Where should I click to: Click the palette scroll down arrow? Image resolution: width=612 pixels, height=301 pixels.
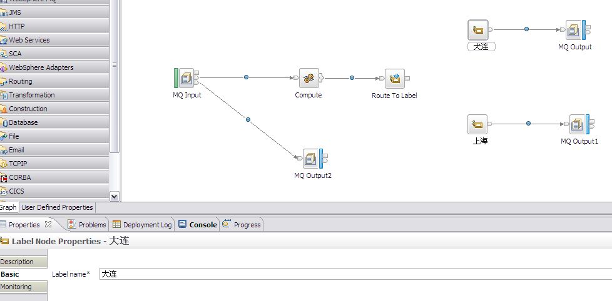[115, 197]
